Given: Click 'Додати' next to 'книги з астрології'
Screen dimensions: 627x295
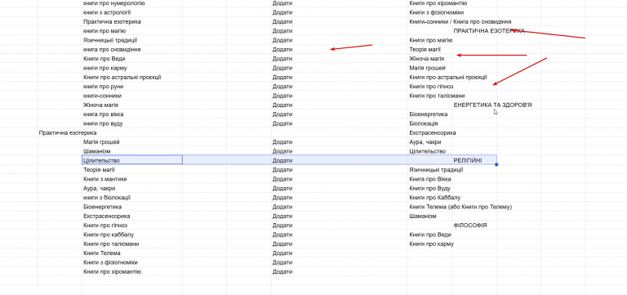Looking at the screenshot, I should click(282, 12).
